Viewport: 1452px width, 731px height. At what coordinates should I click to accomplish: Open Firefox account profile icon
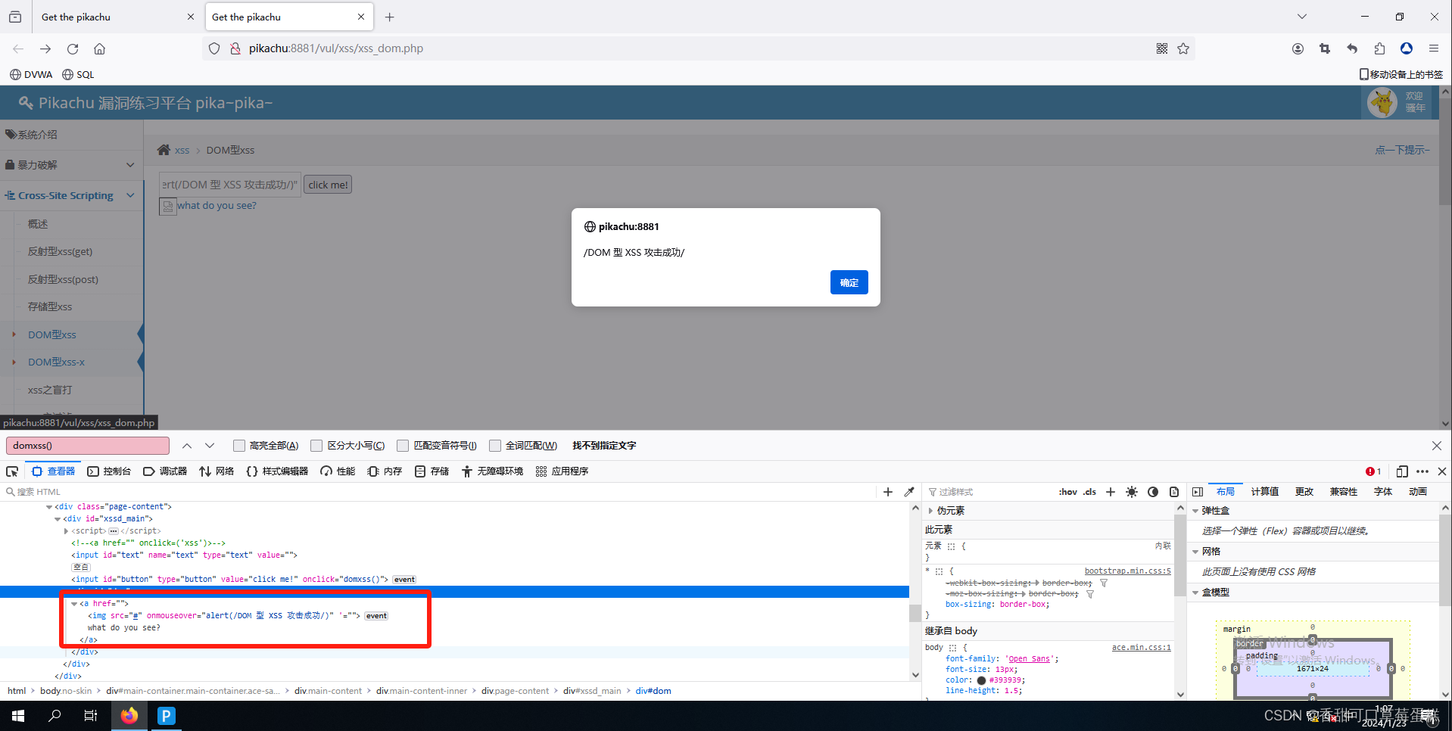point(1298,48)
